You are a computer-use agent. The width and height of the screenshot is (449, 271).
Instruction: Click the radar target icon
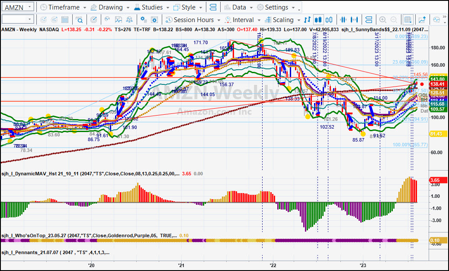click(x=93, y=20)
